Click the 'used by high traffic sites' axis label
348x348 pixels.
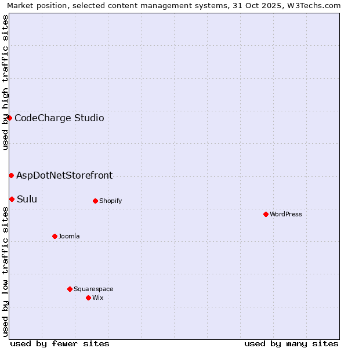(5, 82)
